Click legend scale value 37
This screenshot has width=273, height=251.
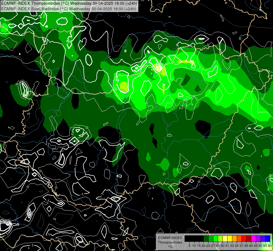coord(242,246)
